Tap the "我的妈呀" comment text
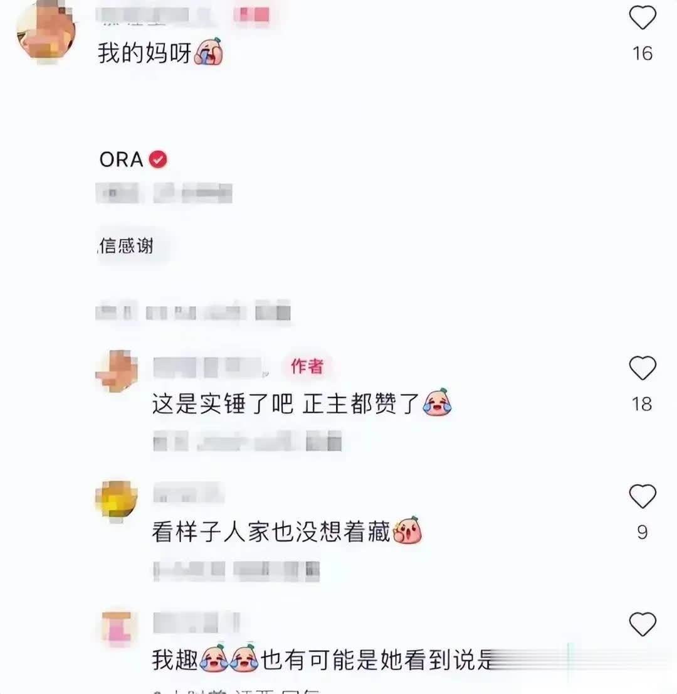Image resolution: width=677 pixels, height=694 pixels. point(144,53)
